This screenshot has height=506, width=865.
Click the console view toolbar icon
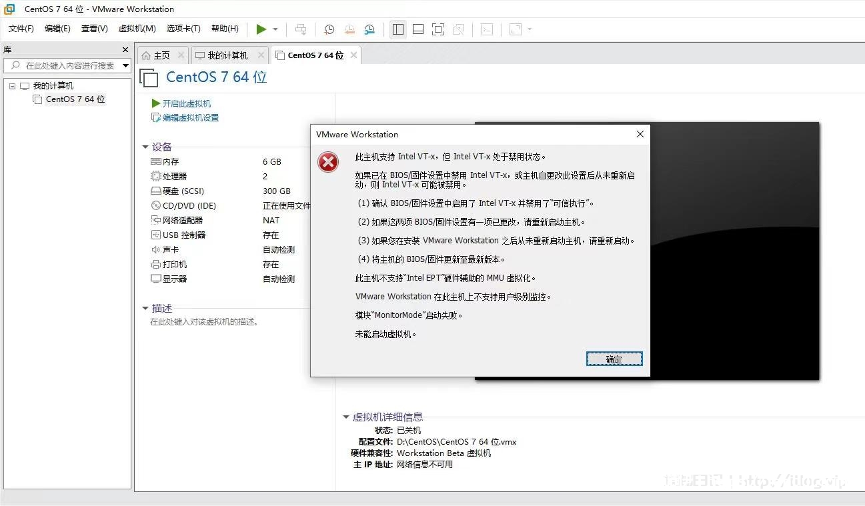(487, 29)
